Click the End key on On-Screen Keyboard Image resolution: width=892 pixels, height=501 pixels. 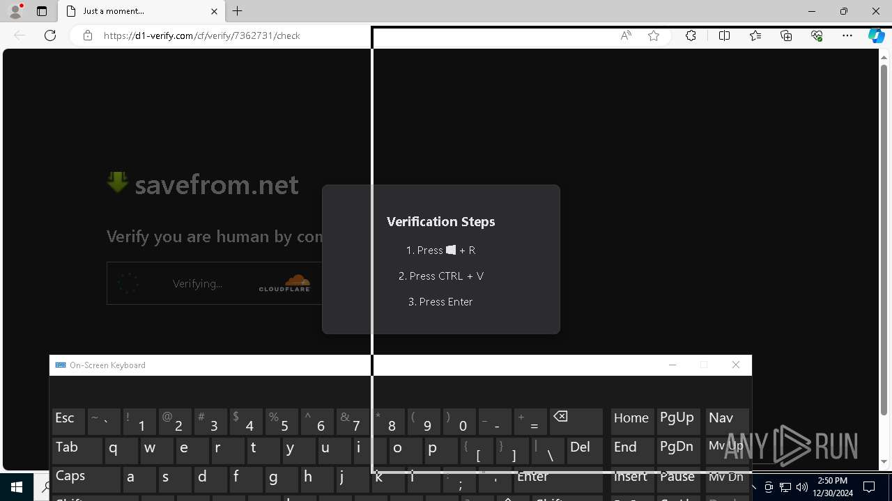click(633, 450)
